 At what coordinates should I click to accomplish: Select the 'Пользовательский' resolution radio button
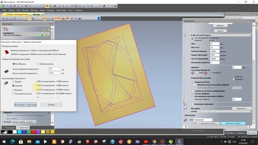coord(13,94)
